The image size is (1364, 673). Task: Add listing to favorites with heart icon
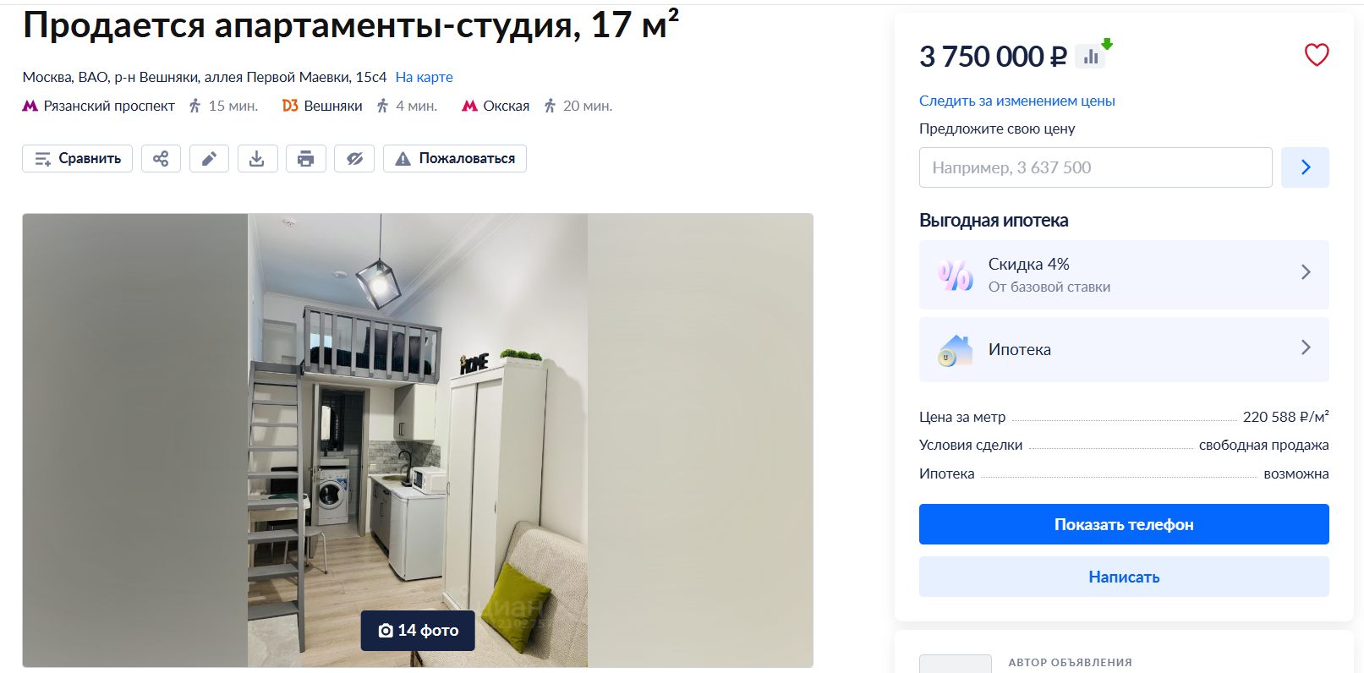(x=1317, y=55)
